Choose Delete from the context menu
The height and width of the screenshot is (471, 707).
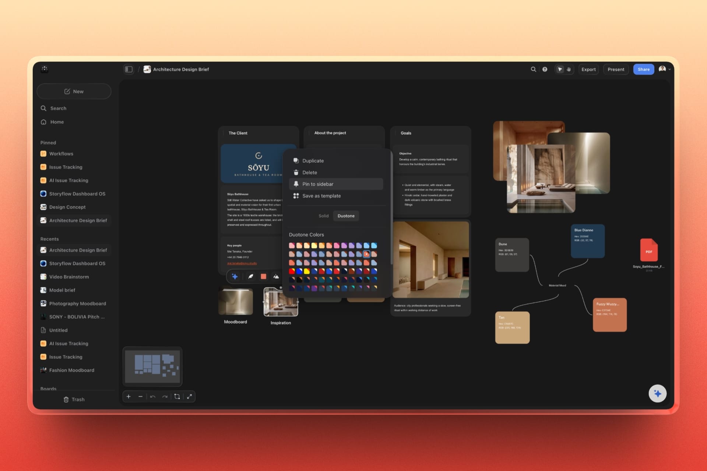pos(336,173)
